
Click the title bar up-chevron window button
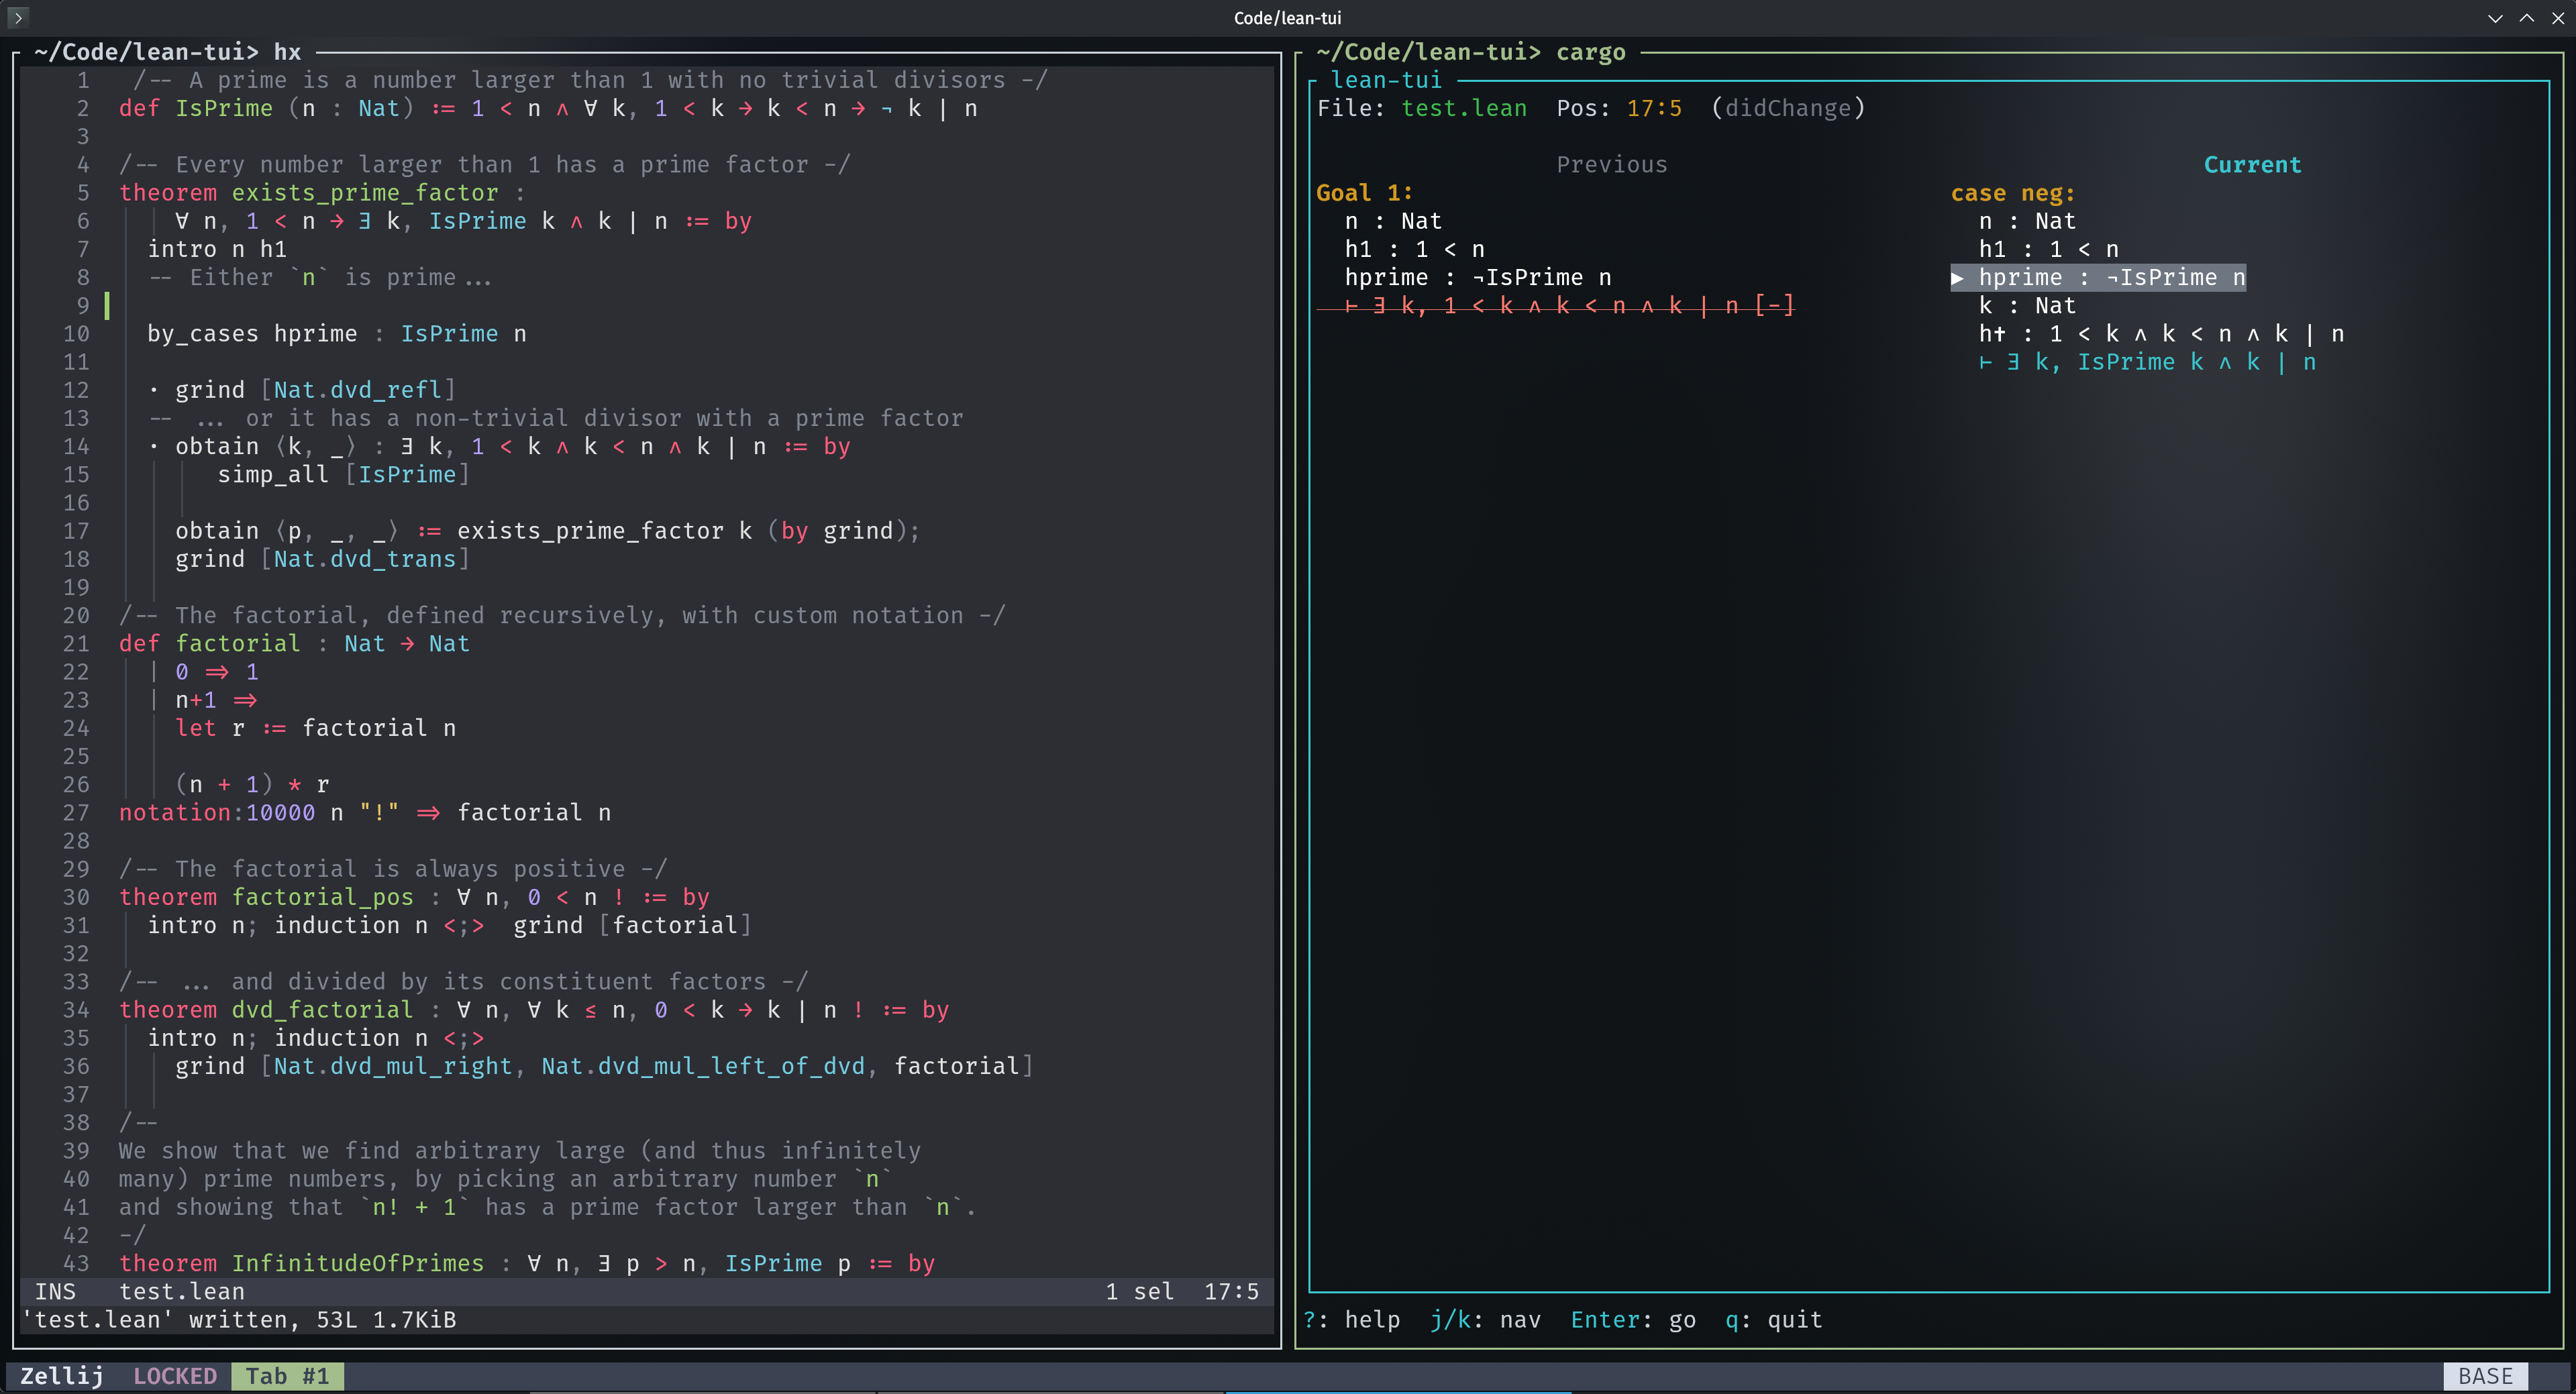tap(2526, 18)
